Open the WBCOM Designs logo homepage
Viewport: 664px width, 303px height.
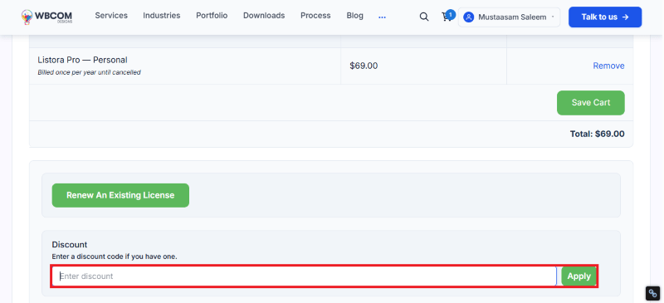(46, 17)
